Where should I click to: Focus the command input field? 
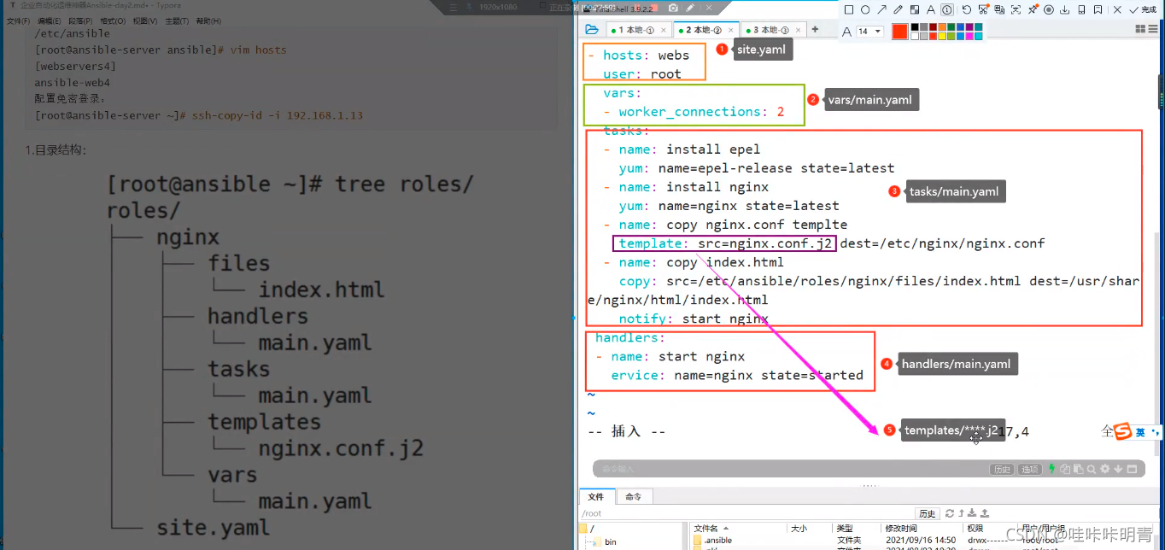pyautogui.click(x=790, y=469)
